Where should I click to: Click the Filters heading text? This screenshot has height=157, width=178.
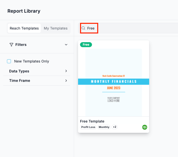(x=21, y=45)
